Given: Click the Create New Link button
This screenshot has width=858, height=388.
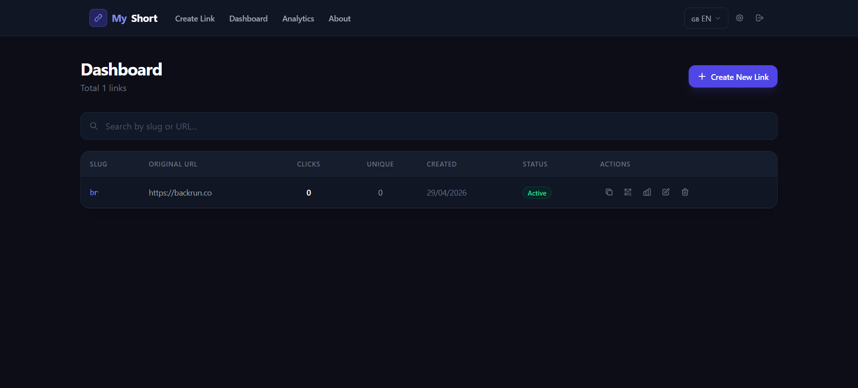Looking at the screenshot, I should click(x=733, y=76).
